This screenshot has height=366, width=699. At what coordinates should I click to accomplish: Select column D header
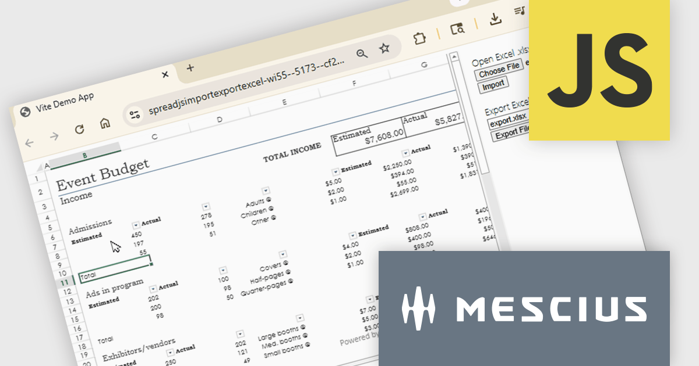click(220, 119)
